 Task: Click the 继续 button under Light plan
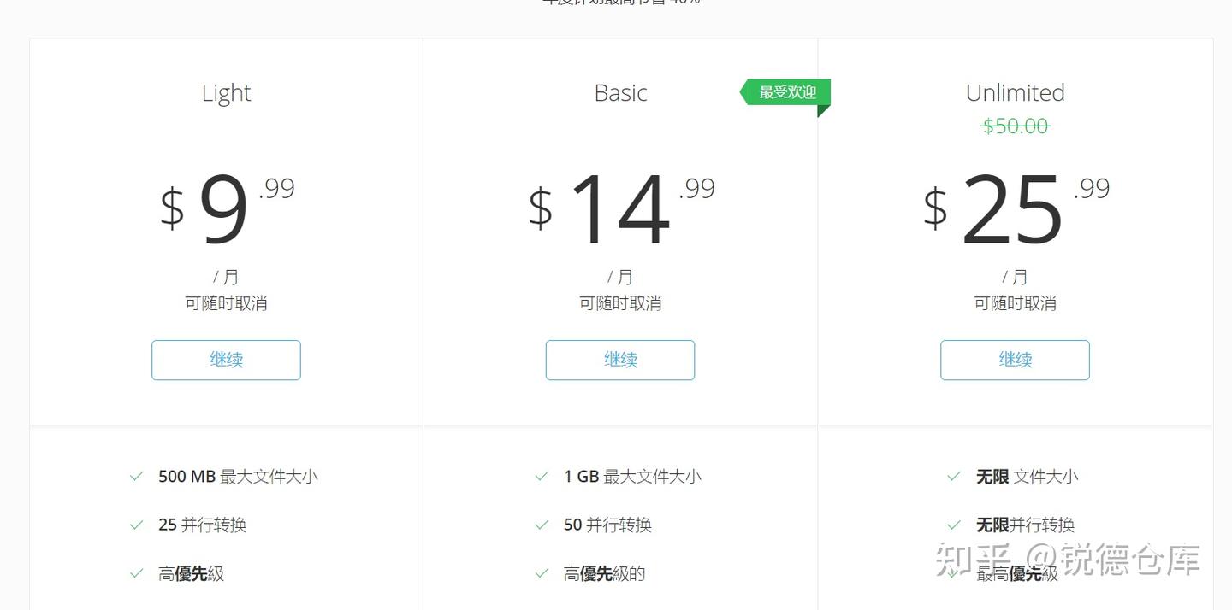pos(226,360)
